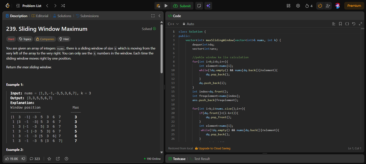Click the problem title 239. Sliding Window Maximum

[x=47, y=29]
